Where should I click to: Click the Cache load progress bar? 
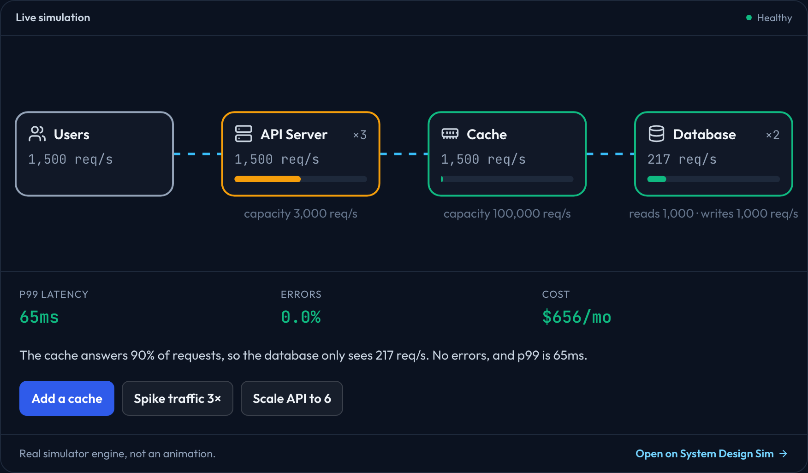click(507, 179)
